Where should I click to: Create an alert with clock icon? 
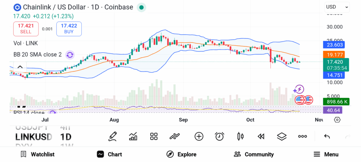220,136
